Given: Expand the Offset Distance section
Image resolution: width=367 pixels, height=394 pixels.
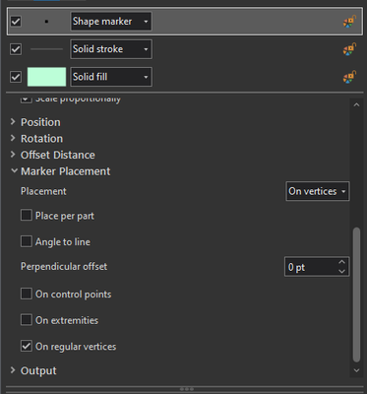Looking at the screenshot, I should [x=13, y=155].
